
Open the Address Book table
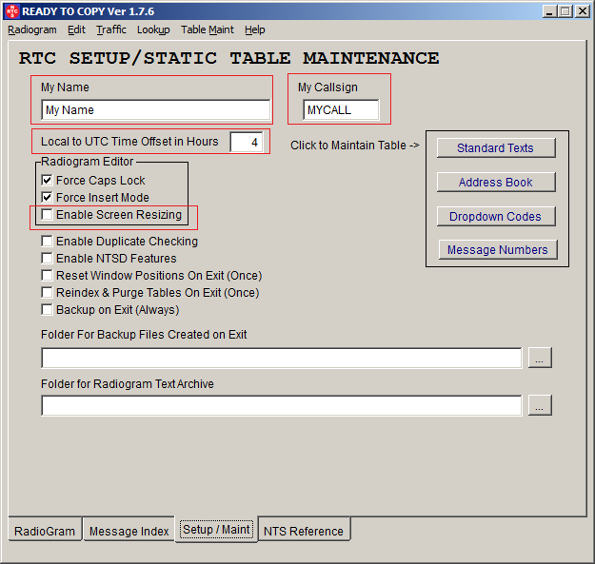496,183
